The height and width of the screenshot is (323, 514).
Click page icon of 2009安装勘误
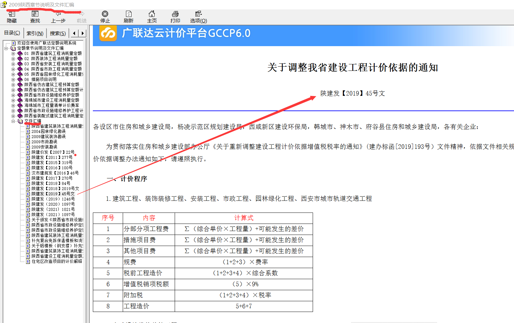(x=28, y=147)
